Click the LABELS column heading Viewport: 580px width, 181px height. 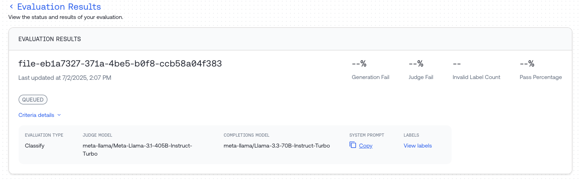click(x=411, y=135)
